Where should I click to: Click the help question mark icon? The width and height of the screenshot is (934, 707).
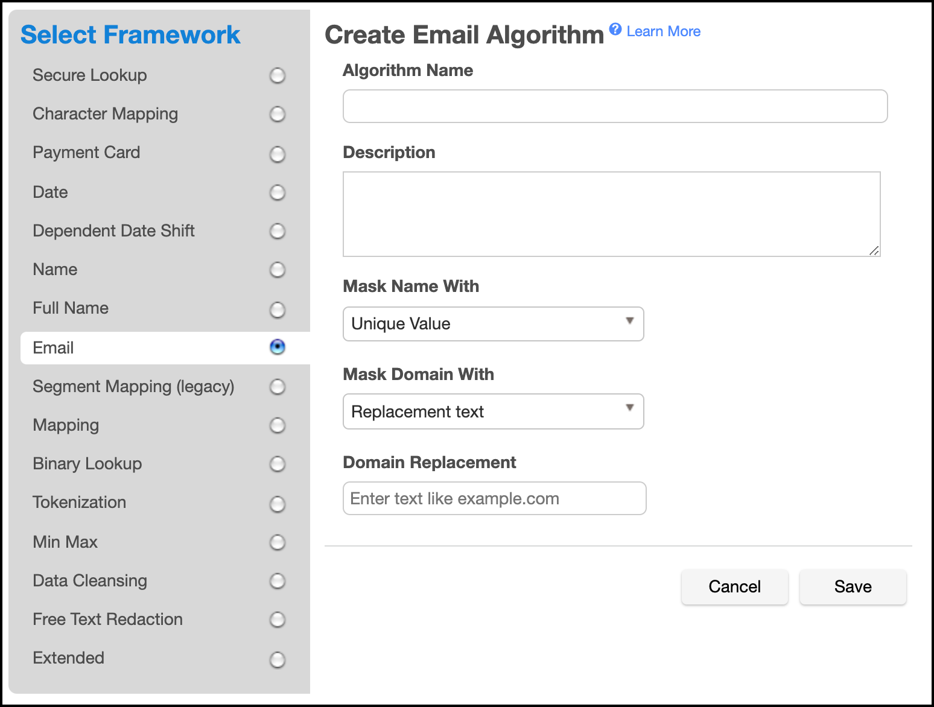615,29
